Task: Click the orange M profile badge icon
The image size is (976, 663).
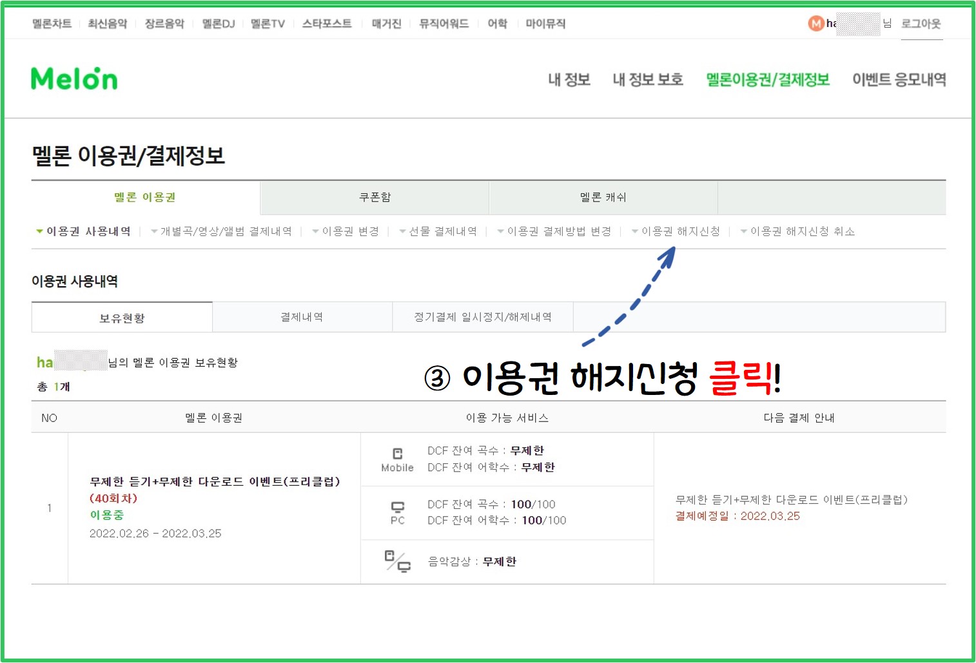Action: click(x=816, y=24)
